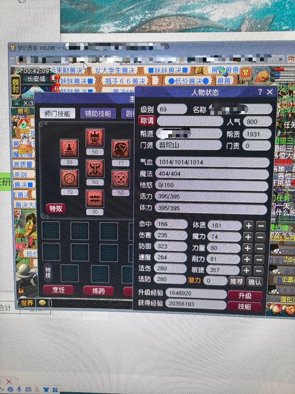The width and height of the screenshot is (295, 394).
Task: Increase 力量 with the plus button
Action: [247, 248]
